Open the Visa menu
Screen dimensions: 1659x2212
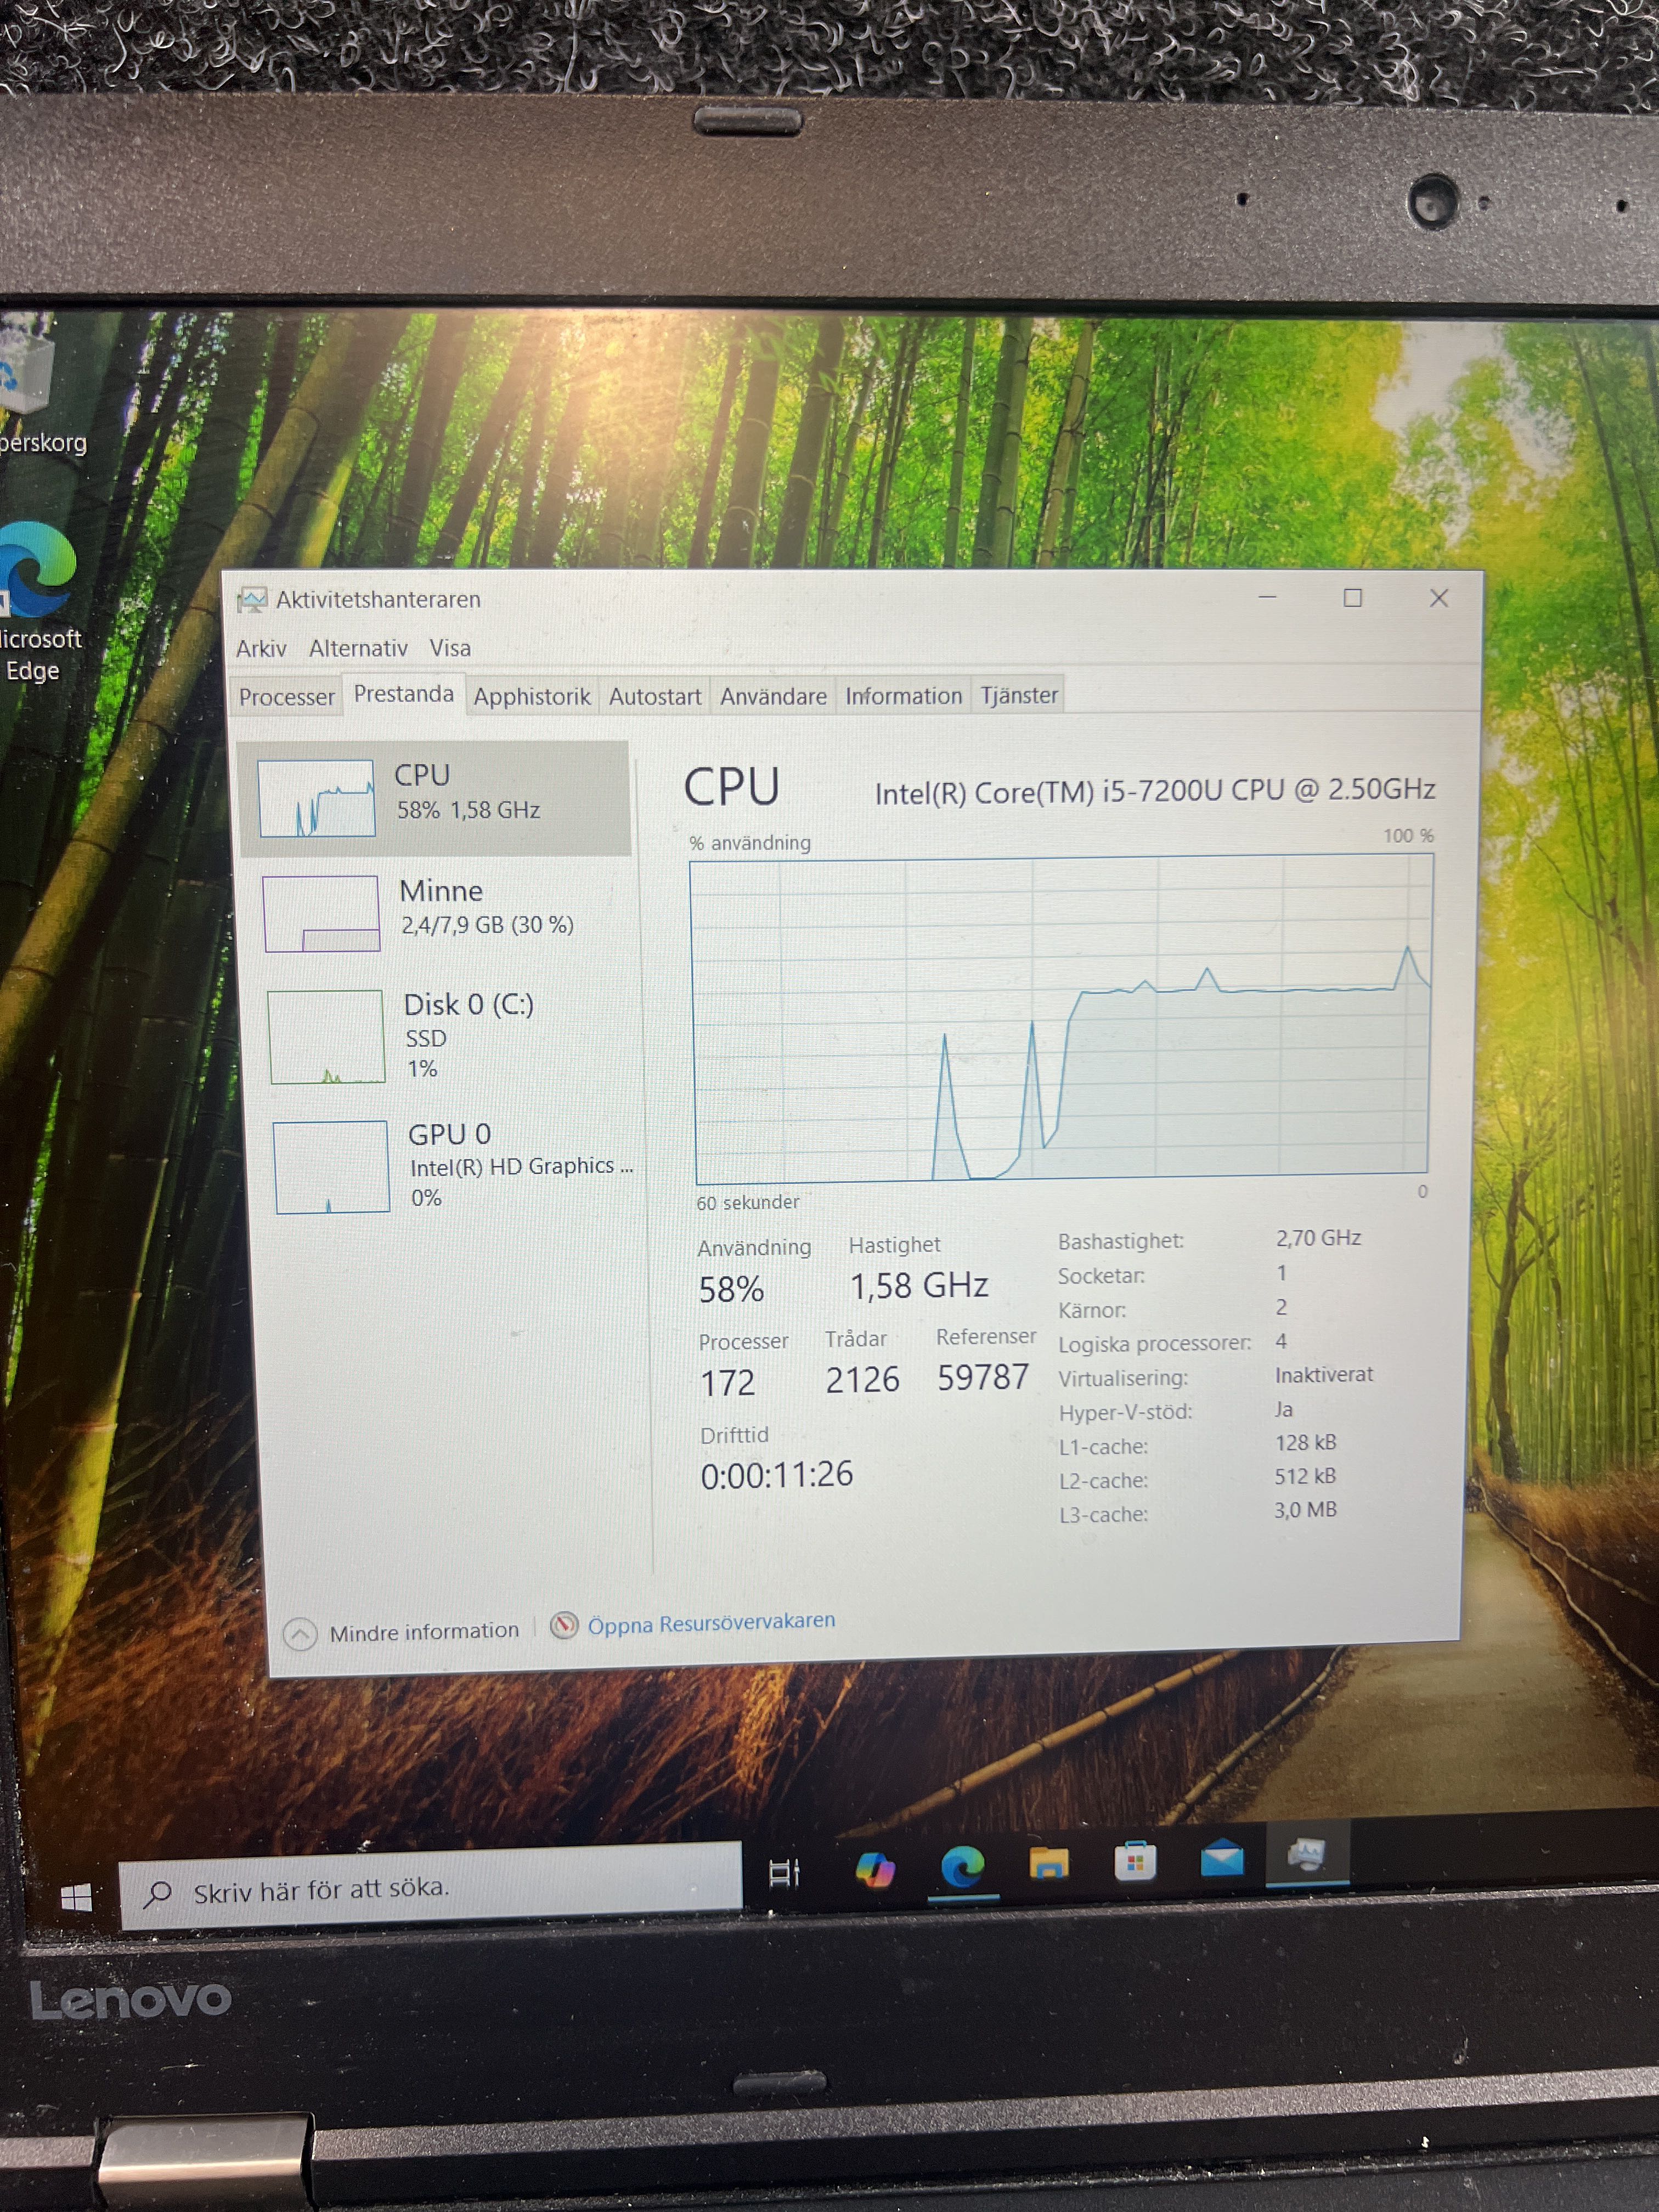tap(450, 648)
